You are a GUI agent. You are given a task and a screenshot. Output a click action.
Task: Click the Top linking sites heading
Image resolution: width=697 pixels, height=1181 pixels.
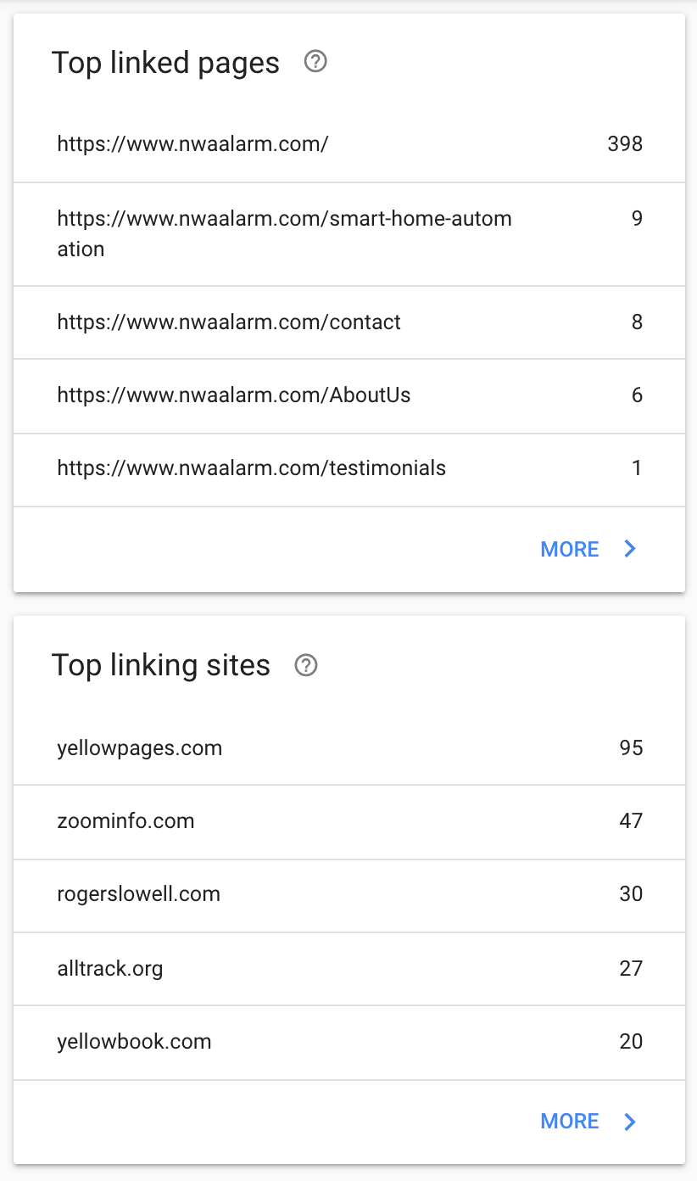[x=161, y=665]
